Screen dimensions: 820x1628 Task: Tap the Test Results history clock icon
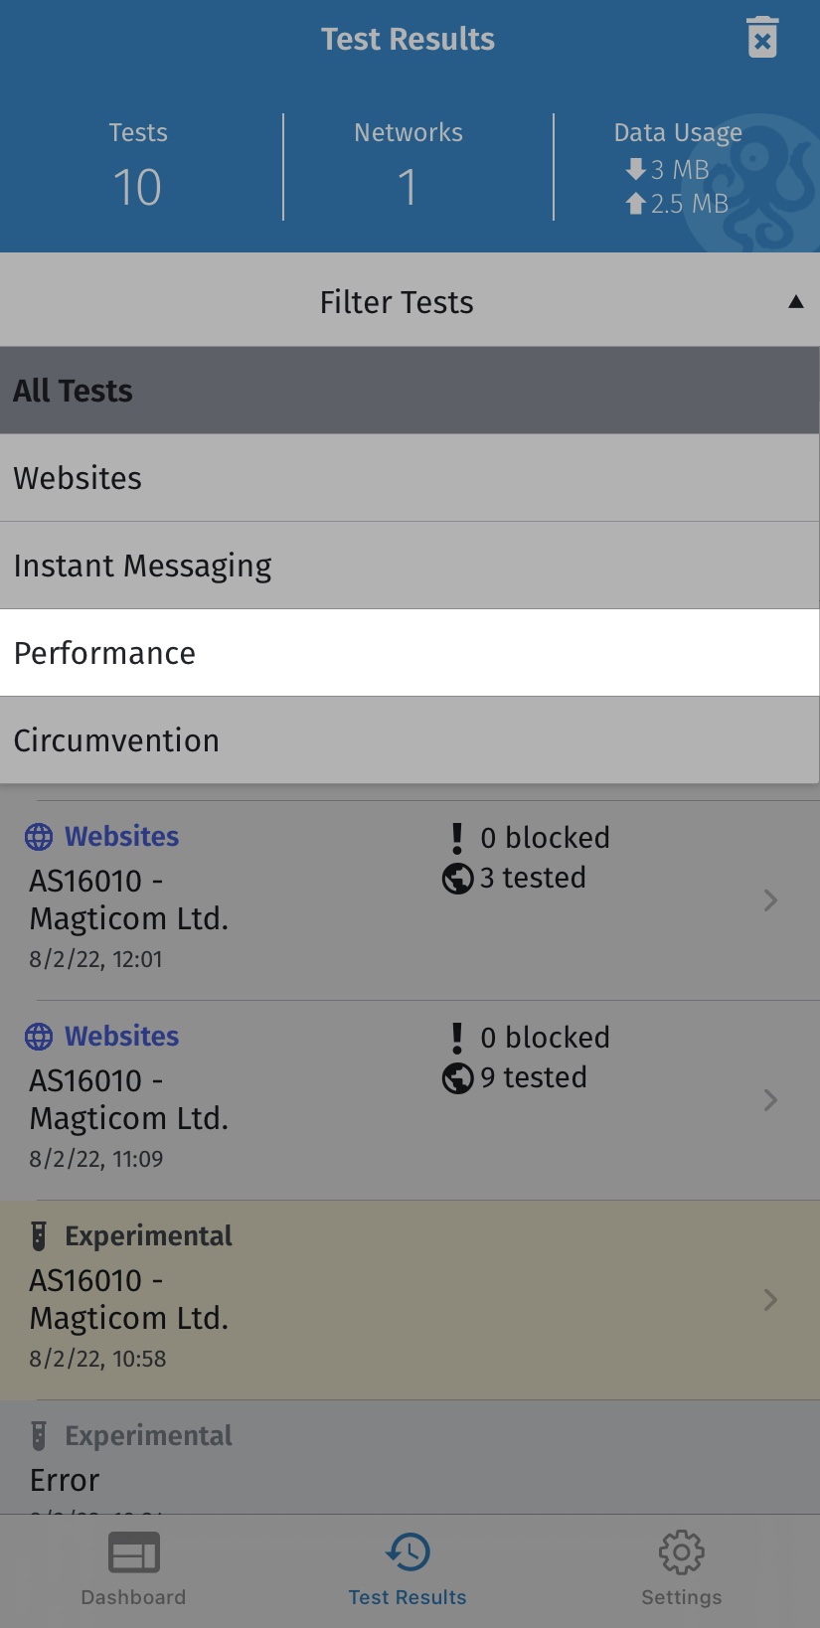point(408,1551)
